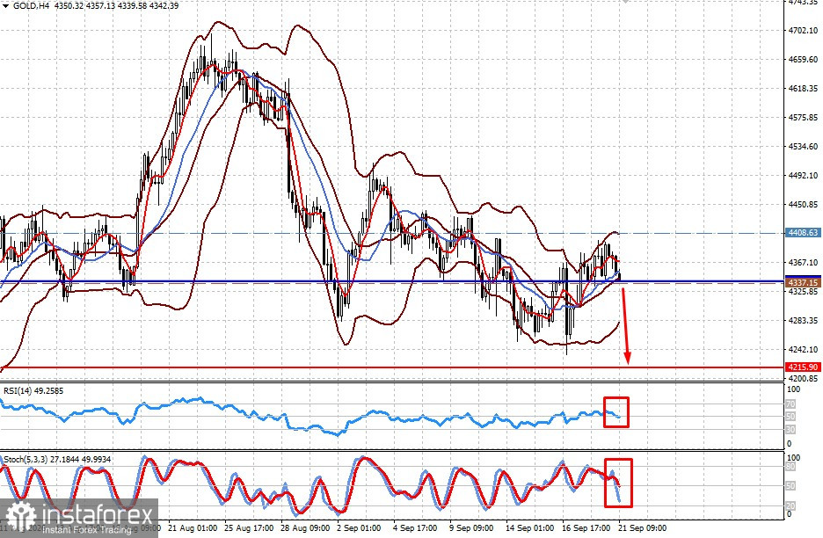Select the red 4215.90 target price label
The height and width of the screenshot is (538, 823).
pyautogui.click(x=803, y=367)
